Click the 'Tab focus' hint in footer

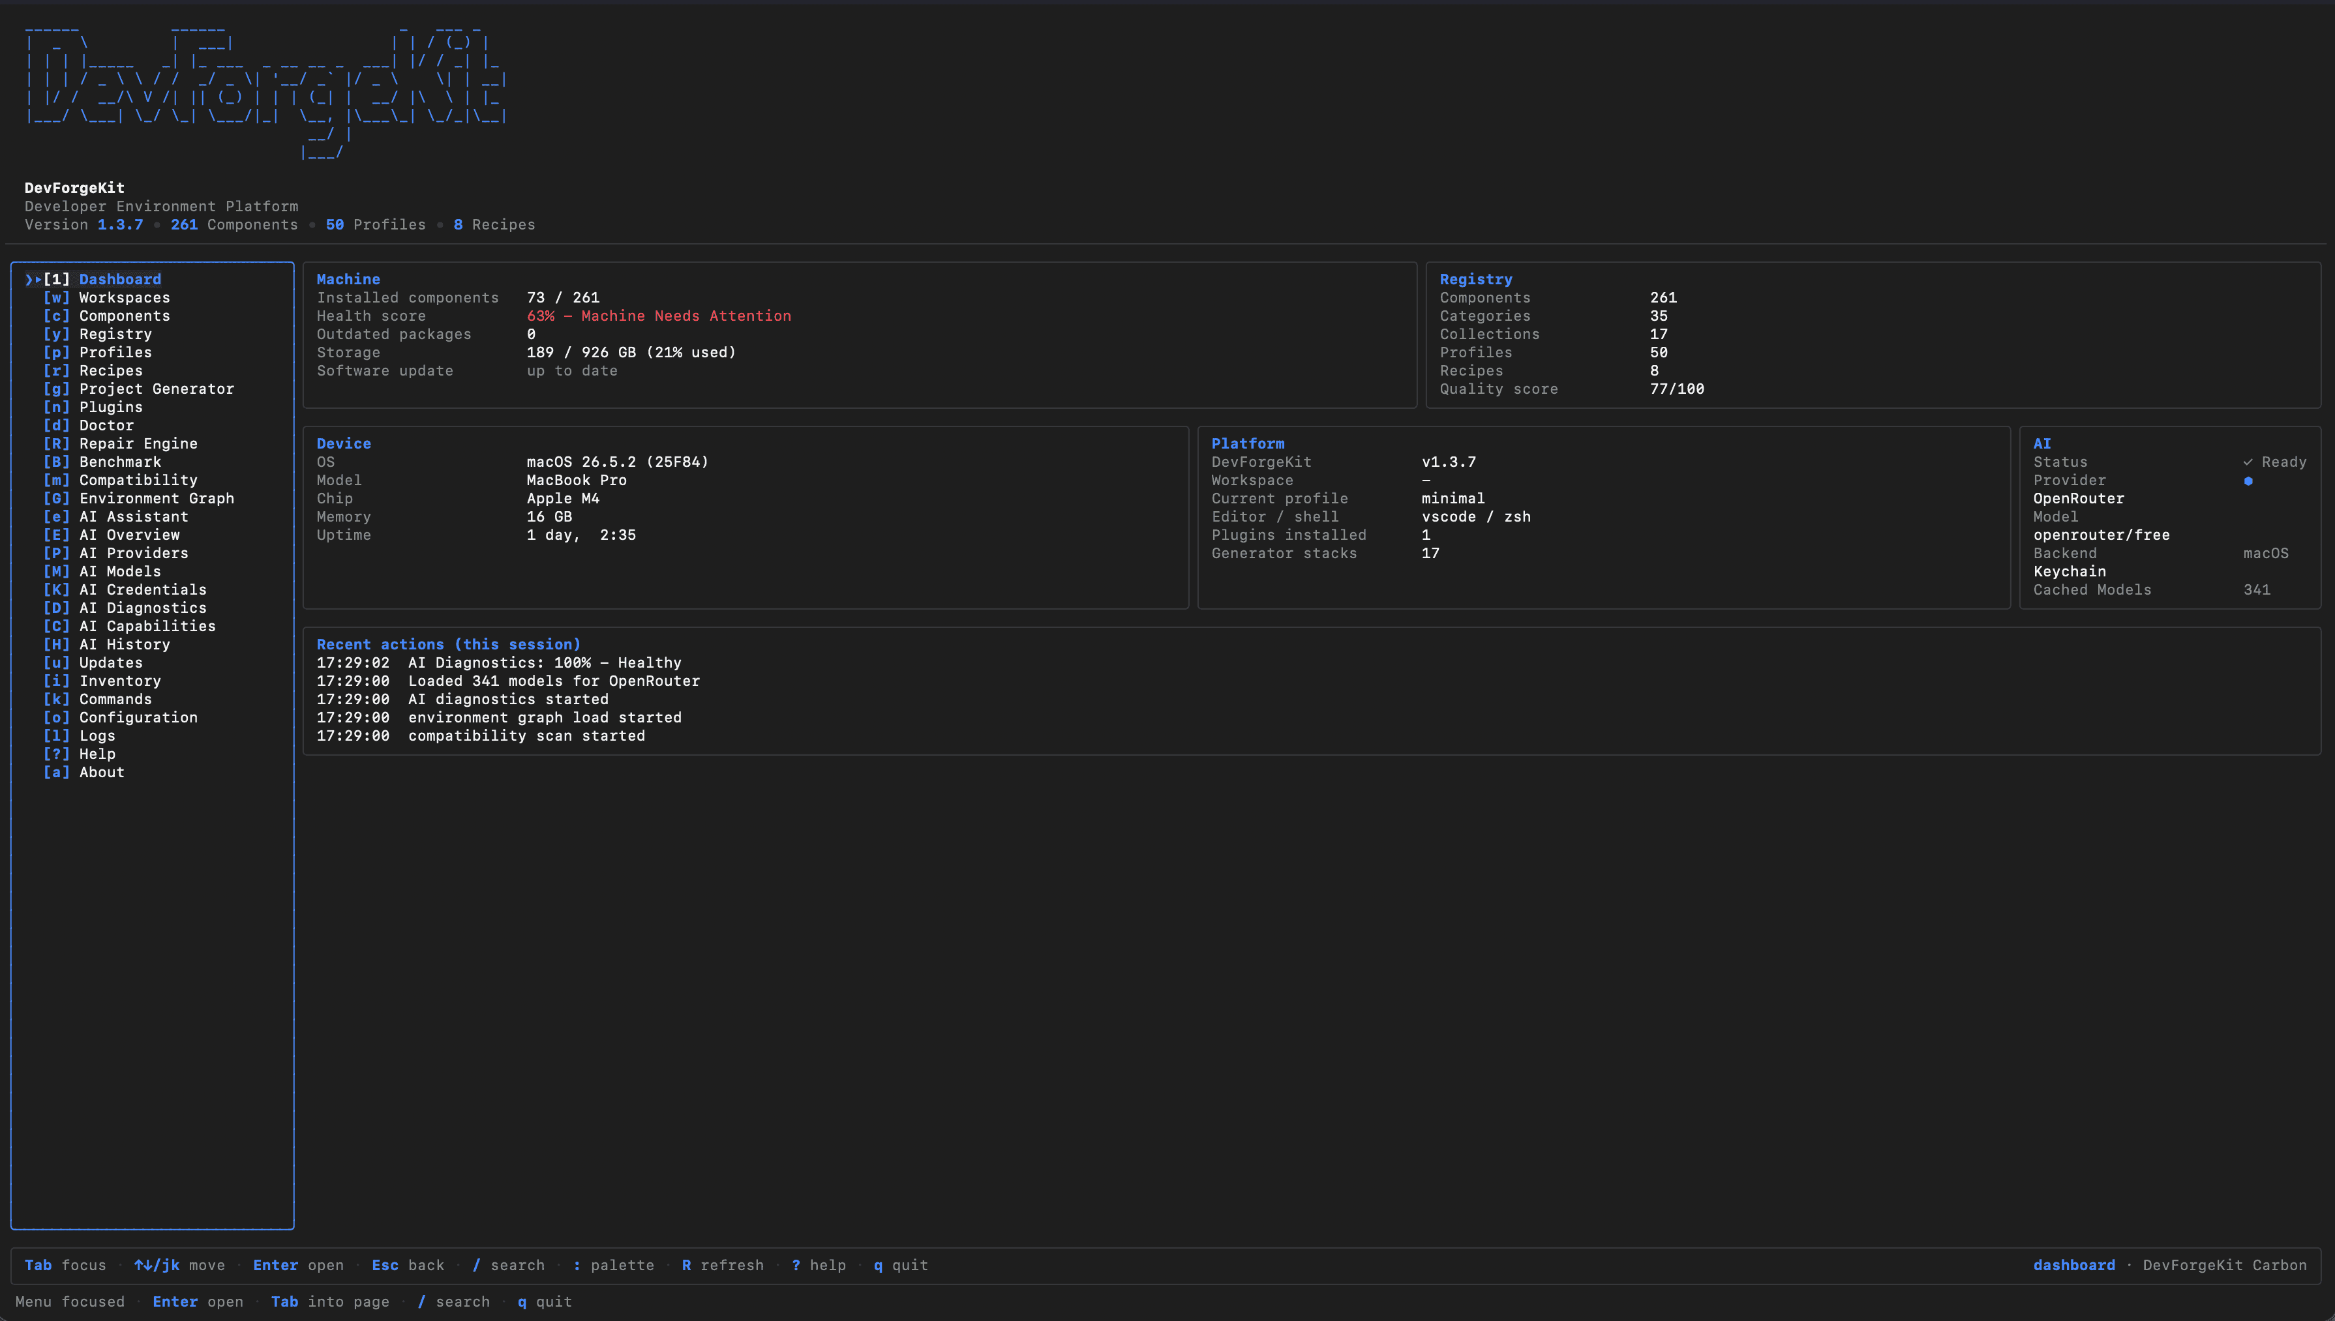[x=65, y=1265]
